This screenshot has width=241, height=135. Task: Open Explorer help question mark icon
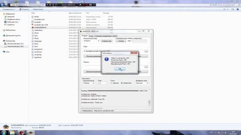tap(238, 9)
